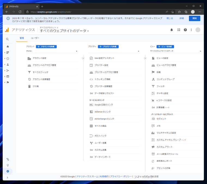
Task: Click the user account avatar in Analytics header
Action: [198, 30]
